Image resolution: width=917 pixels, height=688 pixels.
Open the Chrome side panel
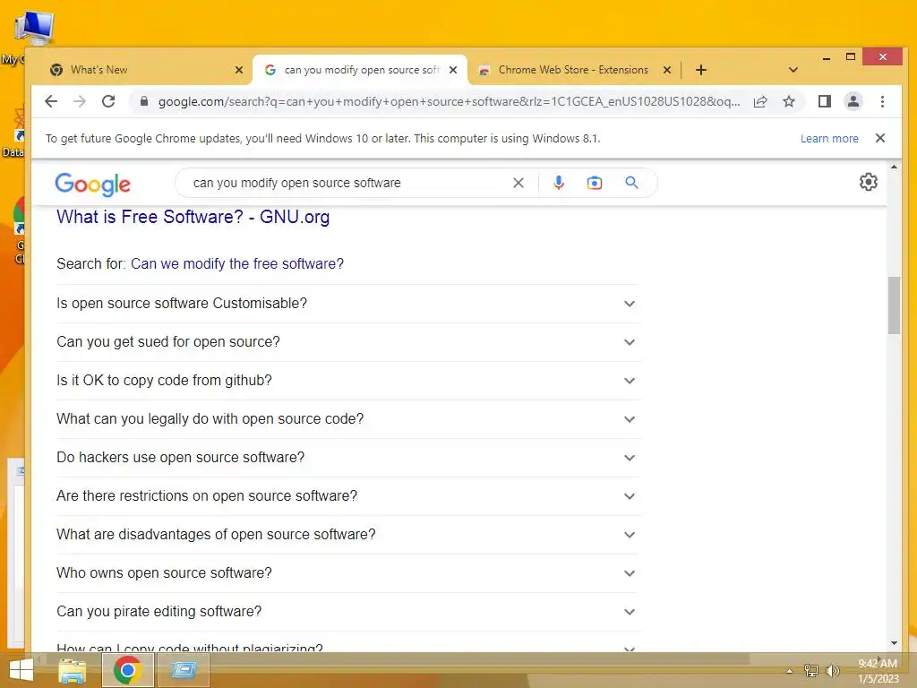pos(825,102)
